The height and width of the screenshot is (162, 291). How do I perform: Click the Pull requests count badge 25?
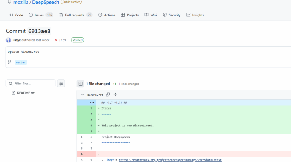(89, 15)
